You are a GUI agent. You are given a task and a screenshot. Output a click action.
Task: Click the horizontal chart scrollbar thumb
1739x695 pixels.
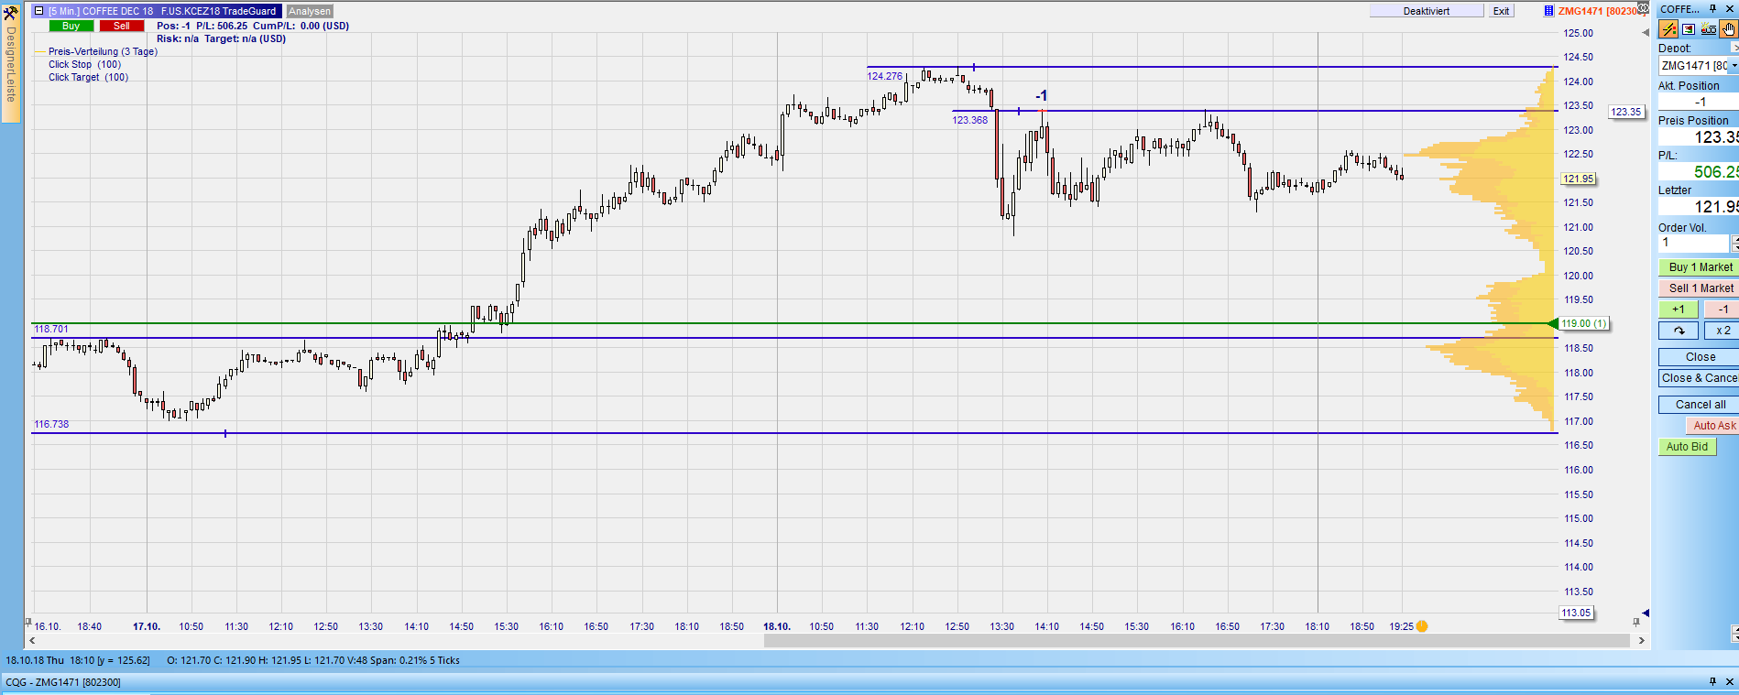coord(1196,640)
